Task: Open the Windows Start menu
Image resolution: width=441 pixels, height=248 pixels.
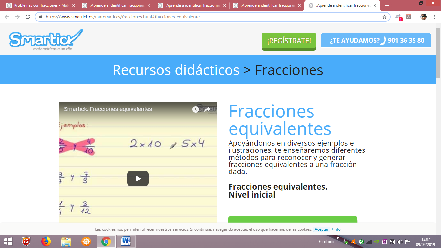Action: click(8, 242)
